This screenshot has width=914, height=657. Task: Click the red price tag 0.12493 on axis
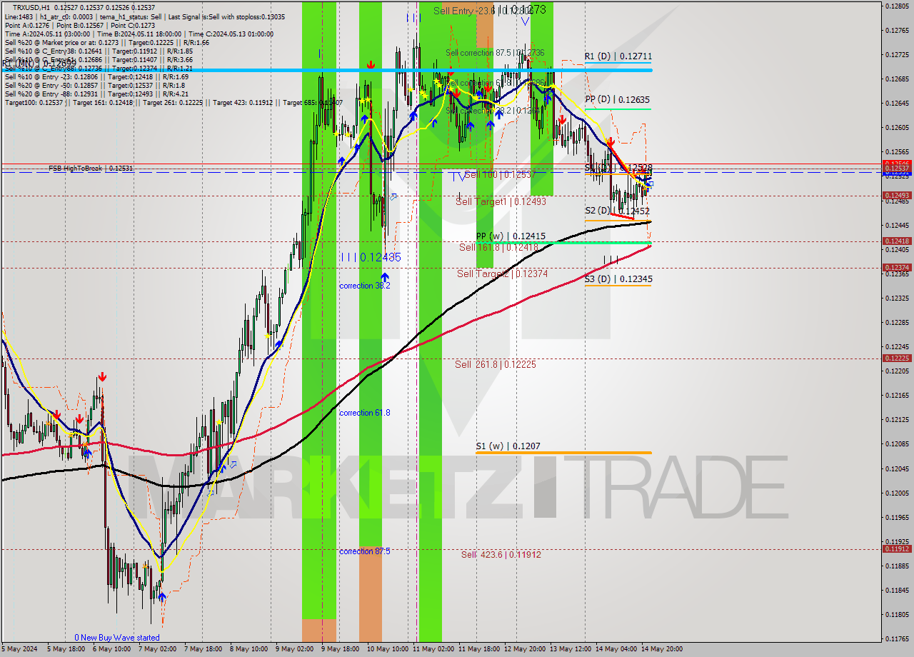click(x=897, y=196)
